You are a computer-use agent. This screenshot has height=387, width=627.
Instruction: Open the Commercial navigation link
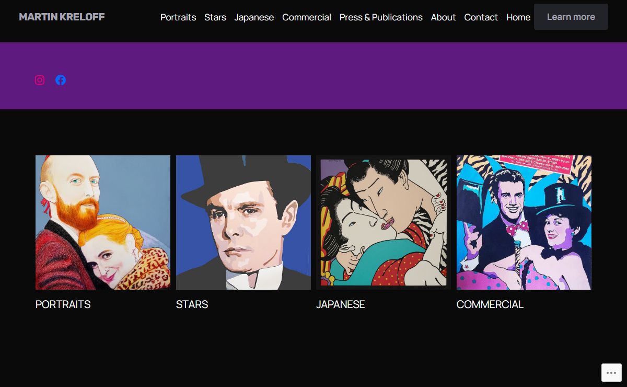(x=307, y=17)
